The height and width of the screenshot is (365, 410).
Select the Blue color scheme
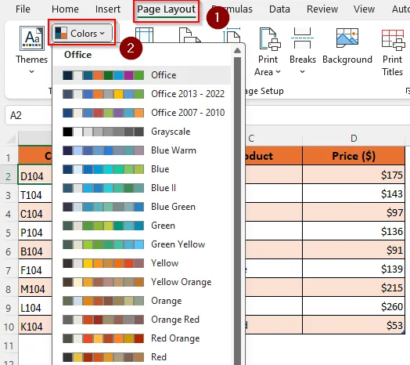point(142,169)
